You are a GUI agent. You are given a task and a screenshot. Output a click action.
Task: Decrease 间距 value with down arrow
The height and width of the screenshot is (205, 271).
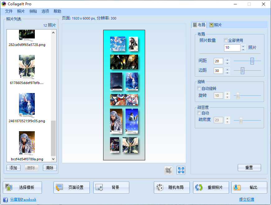(227, 63)
